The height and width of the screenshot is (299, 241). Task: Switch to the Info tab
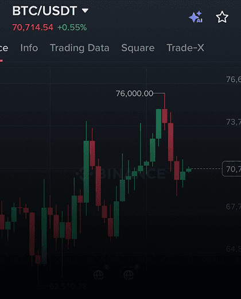pyautogui.click(x=29, y=48)
